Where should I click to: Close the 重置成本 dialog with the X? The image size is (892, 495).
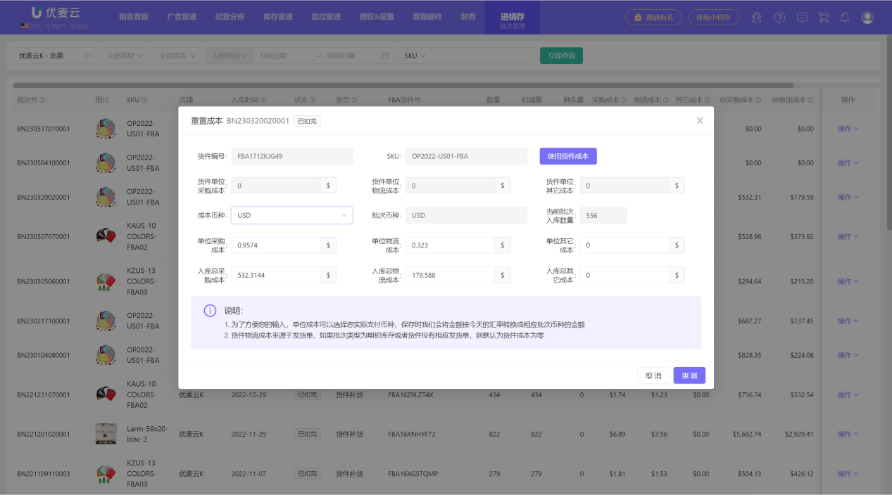pos(699,121)
